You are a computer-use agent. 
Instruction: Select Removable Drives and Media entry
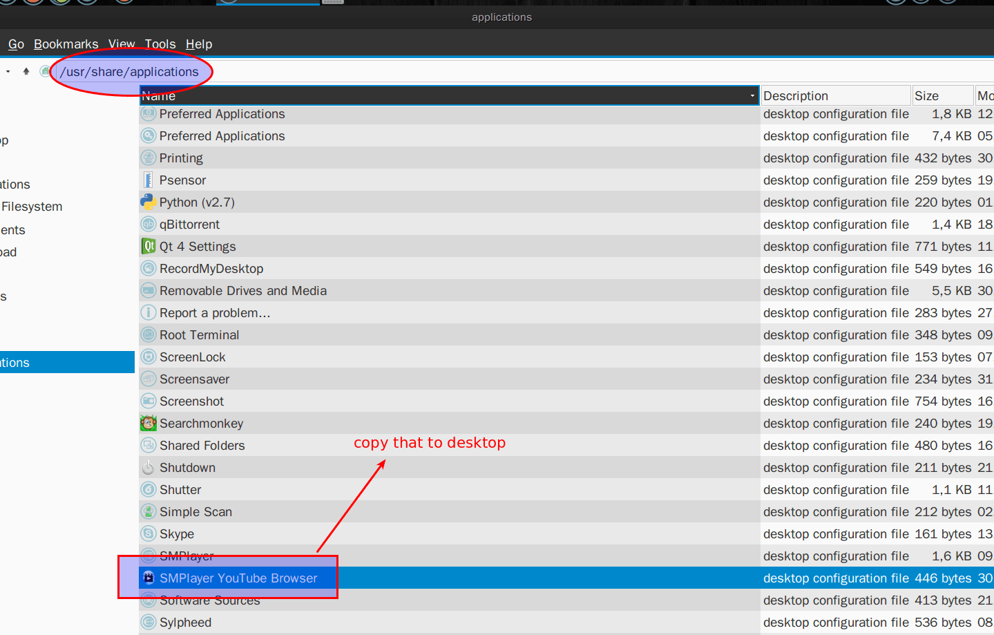pos(243,291)
